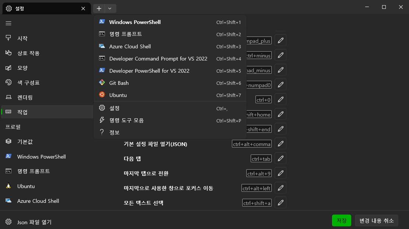This screenshot has height=229, width=409.
Task: Click the 저장 button
Action: coord(341,221)
